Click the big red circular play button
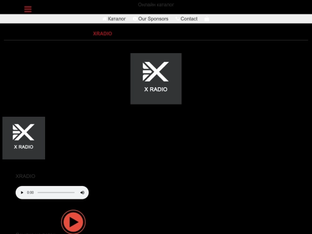312x234 pixels. [x=73, y=222]
